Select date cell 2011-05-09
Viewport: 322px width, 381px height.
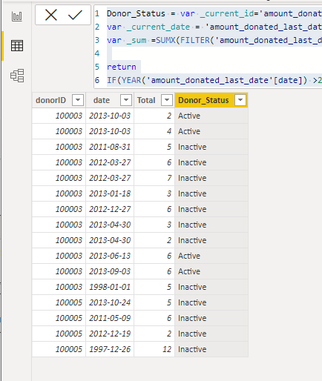point(110,318)
